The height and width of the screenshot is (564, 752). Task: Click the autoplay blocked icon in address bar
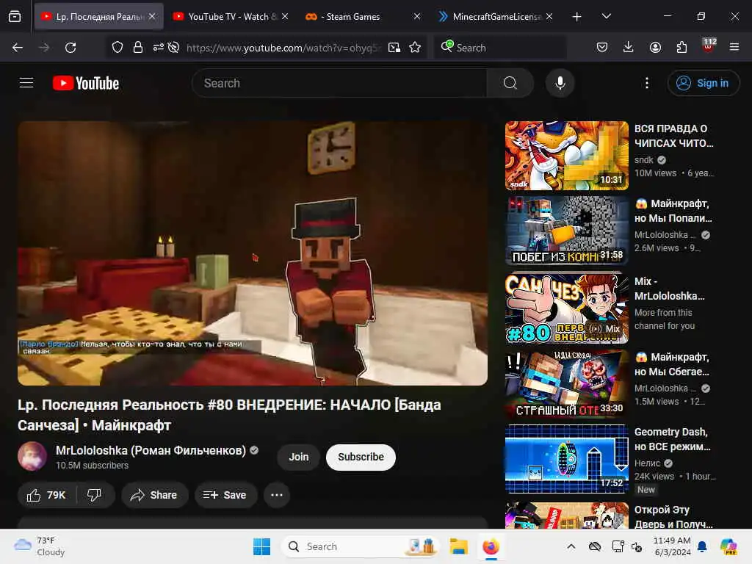click(173, 47)
